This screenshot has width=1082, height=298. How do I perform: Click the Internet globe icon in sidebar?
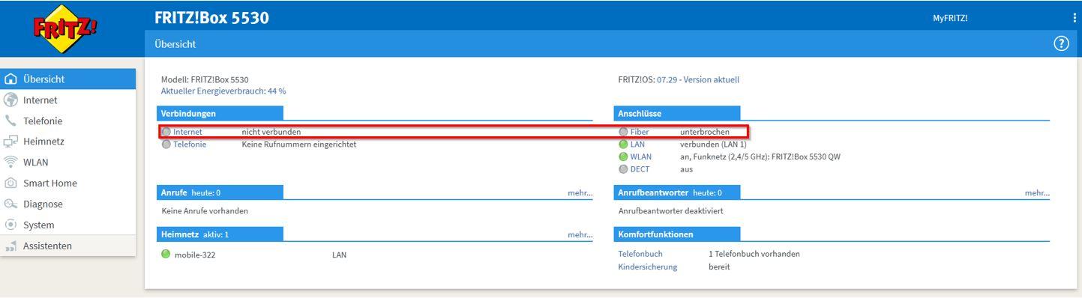pyautogui.click(x=11, y=100)
